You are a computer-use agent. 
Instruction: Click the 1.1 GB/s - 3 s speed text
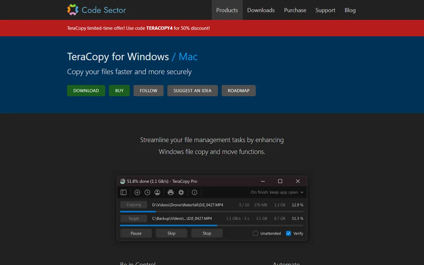(238, 218)
